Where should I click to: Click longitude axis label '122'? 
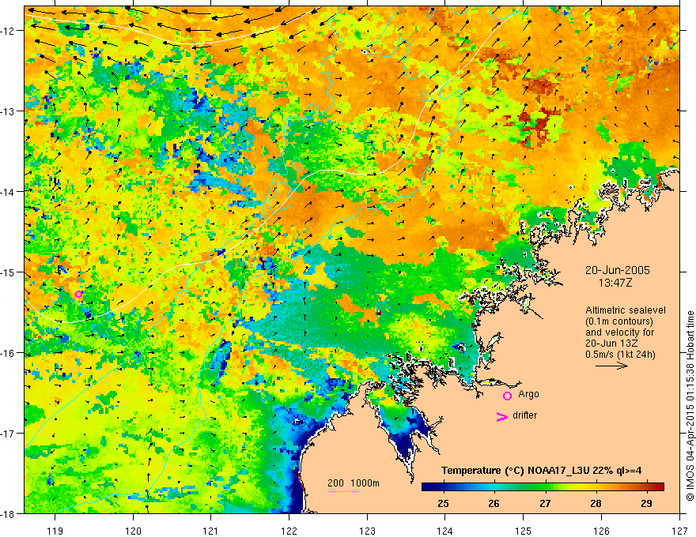(x=289, y=531)
